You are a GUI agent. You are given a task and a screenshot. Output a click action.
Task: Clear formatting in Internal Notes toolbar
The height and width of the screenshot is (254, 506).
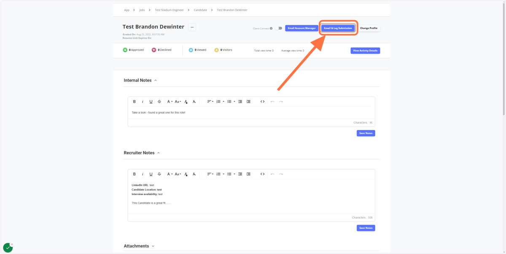194,102
